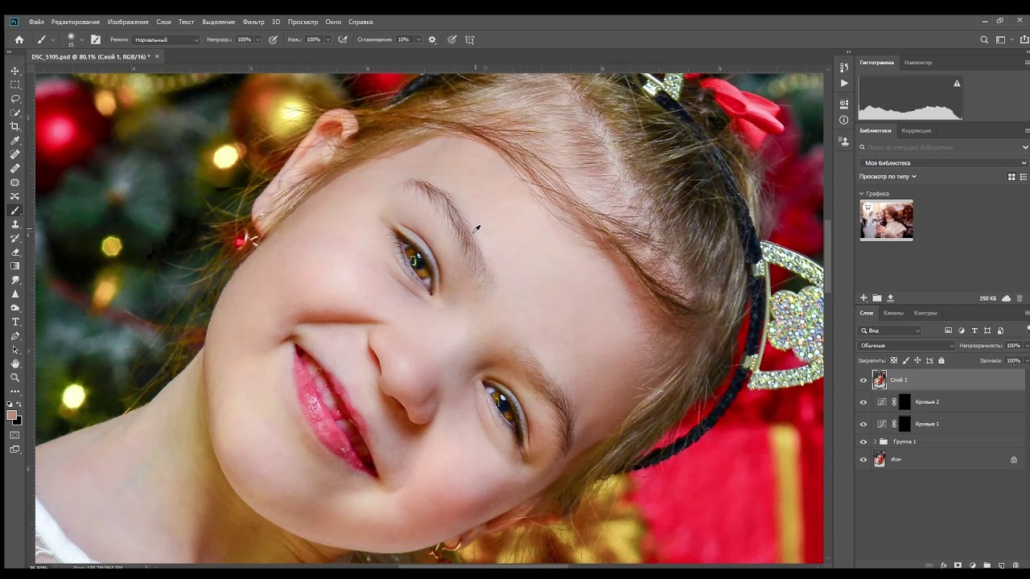Open the brush blend mode dropdown Нормальный

pyautogui.click(x=166, y=39)
